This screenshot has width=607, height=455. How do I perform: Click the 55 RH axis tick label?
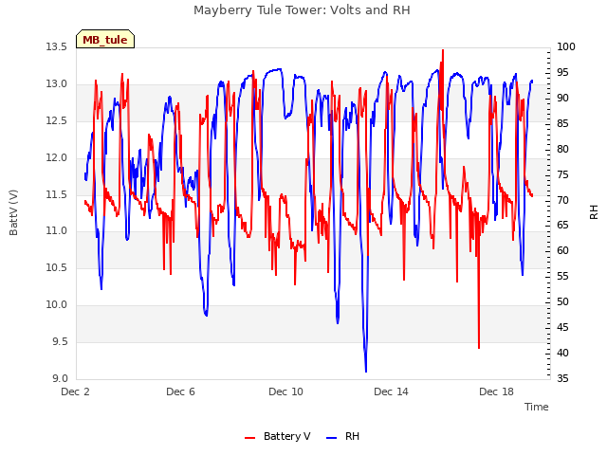[562, 276]
